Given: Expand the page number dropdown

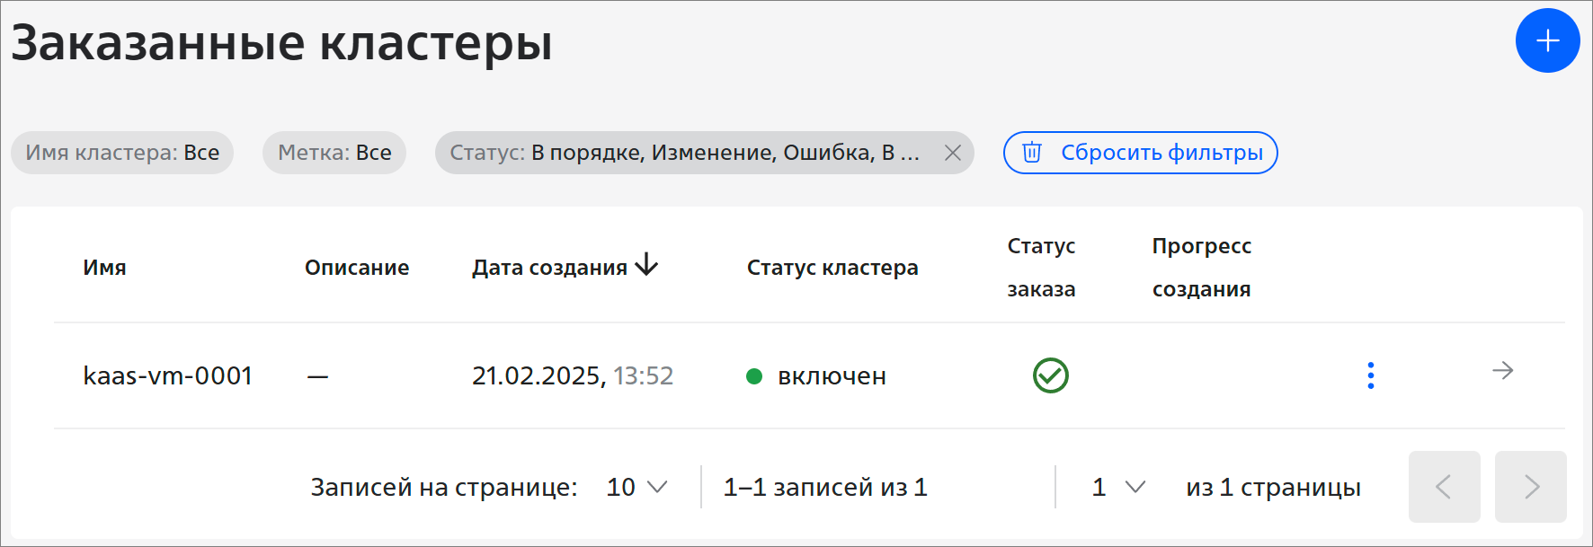Looking at the screenshot, I should point(1118,487).
